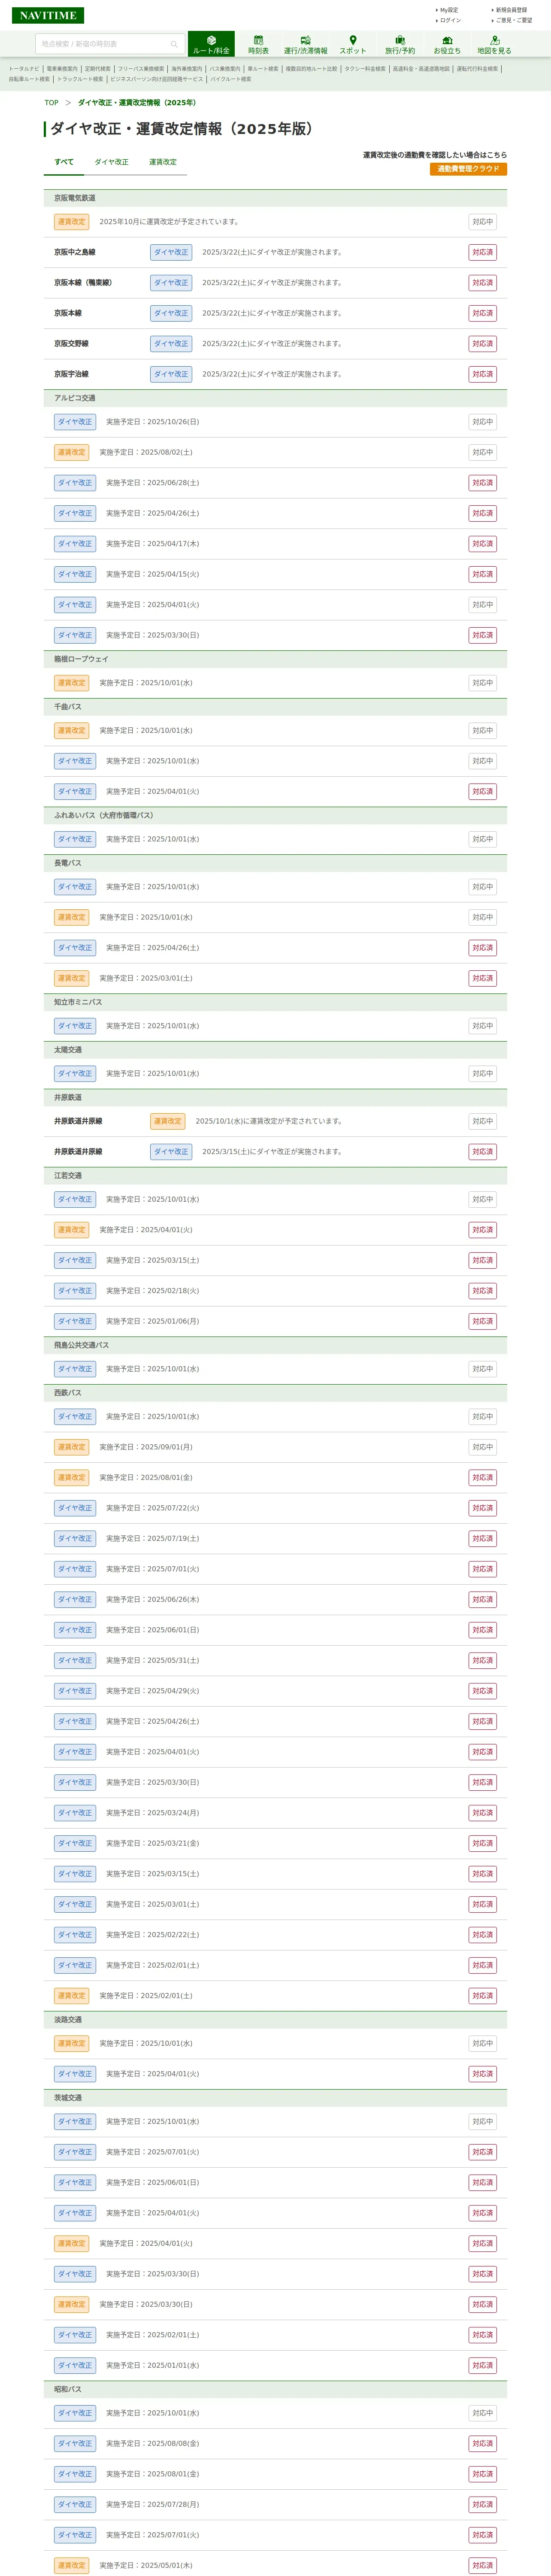Click ダイヤ改正 badge in 京阪中之島線 row
Screen dimensions: 551x2576
click(x=171, y=252)
